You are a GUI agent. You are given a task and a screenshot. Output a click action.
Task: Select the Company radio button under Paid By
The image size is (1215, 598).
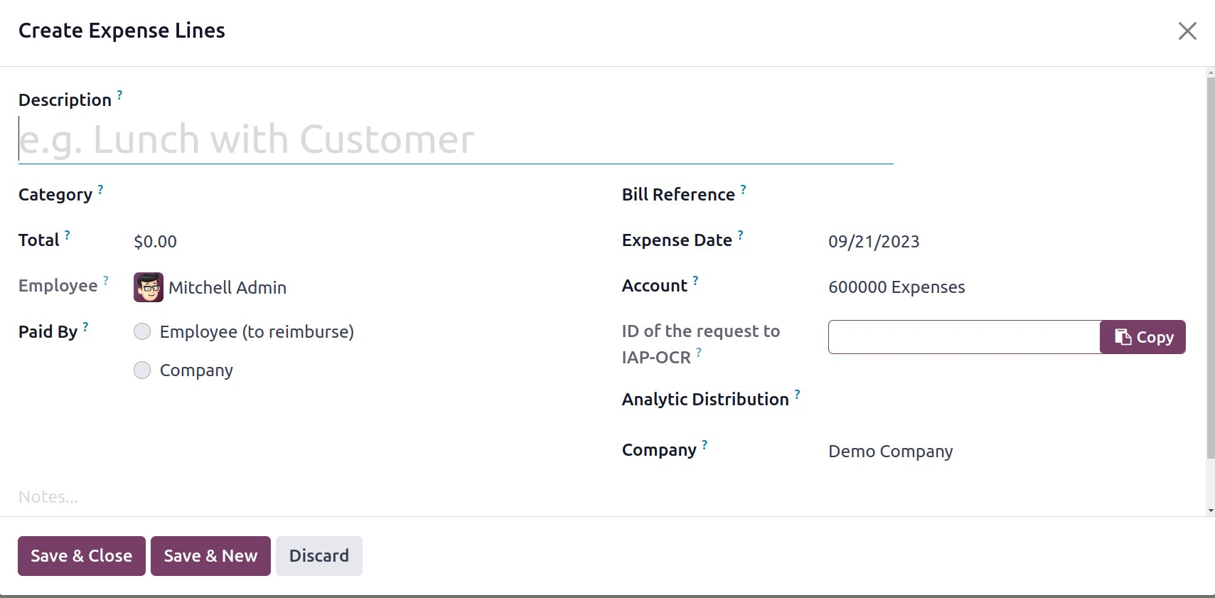[142, 370]
